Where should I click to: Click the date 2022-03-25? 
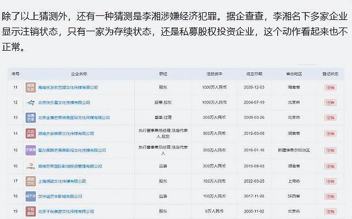point(254,181)
